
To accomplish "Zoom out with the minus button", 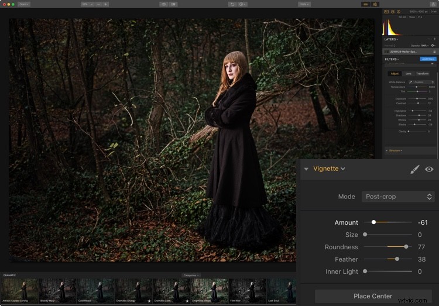I will (x=98, y=4).
